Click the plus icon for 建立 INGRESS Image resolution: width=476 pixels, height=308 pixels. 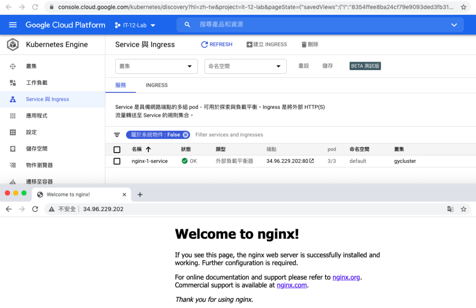click(249, 45)
